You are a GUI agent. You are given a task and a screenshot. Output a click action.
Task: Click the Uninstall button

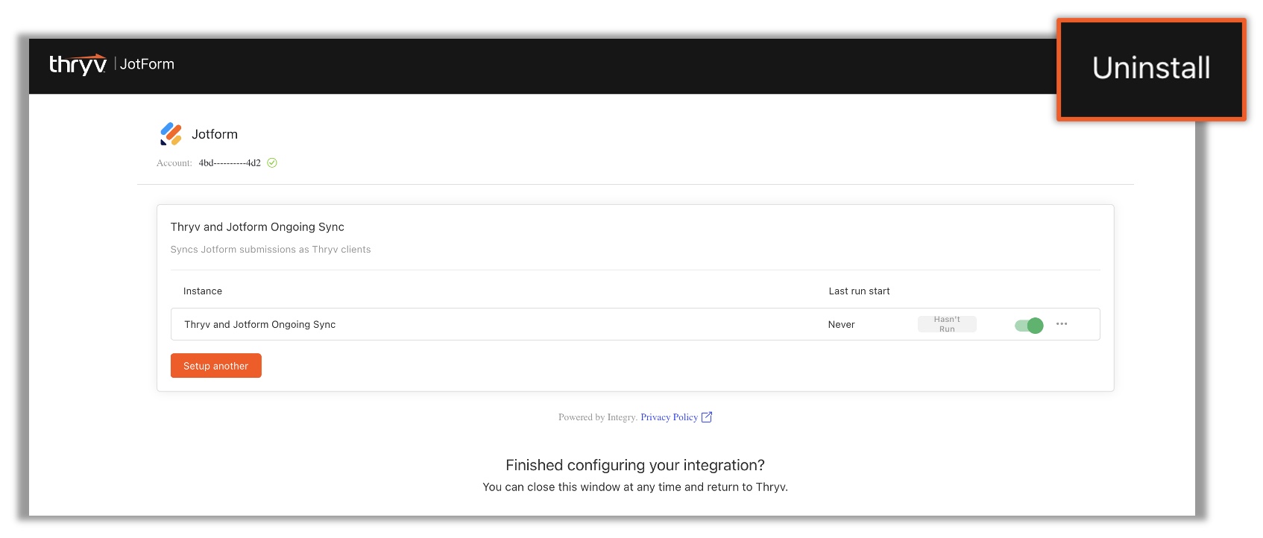pyautogui.click(x=1151, y=69)
